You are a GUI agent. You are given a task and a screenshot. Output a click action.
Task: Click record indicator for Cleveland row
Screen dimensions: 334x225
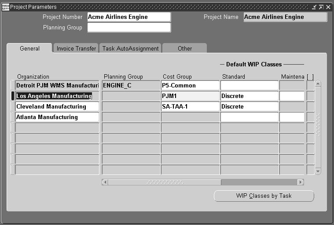13,106
